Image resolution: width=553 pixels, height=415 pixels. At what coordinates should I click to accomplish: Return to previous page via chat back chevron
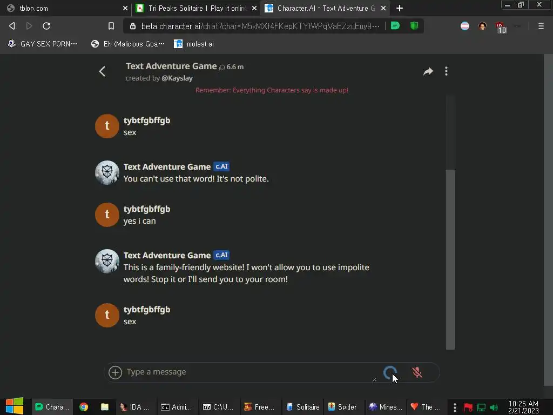point(102,71)
